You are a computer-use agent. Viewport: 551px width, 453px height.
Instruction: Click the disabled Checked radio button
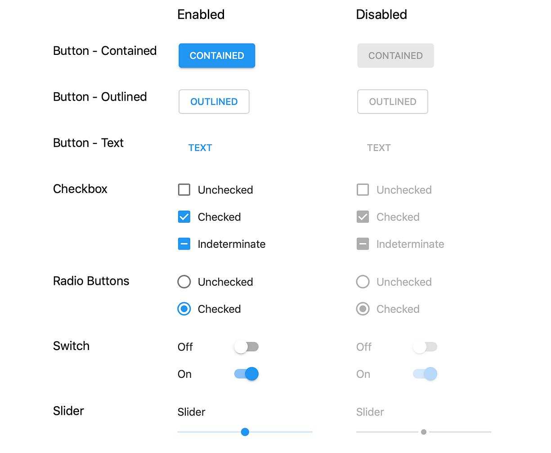point(363,309)
